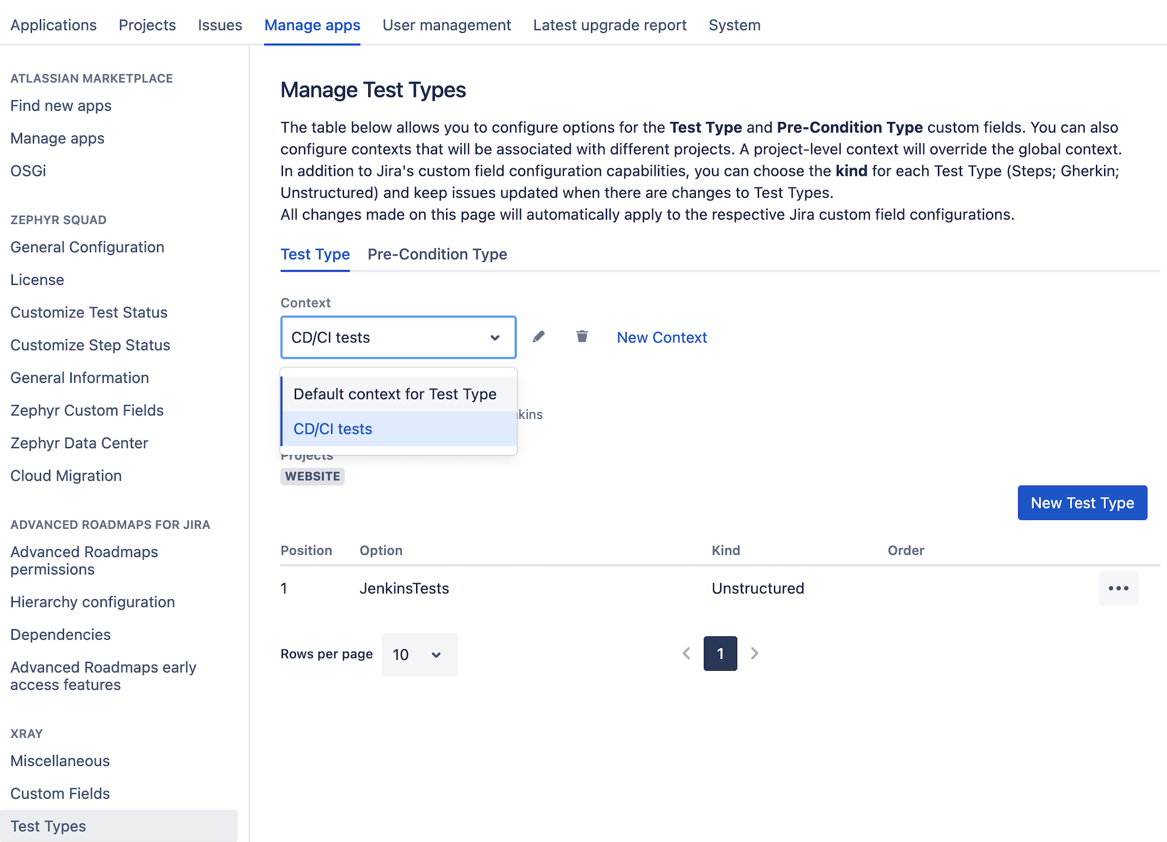
Task: Open Customize Test Status link
Action: (89, 313)
